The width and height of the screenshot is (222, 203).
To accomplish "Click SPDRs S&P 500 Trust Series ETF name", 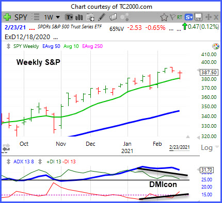I will point(70,27).
